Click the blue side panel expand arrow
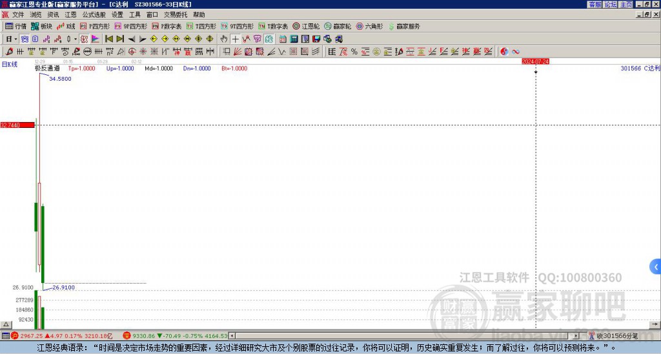Image resolution: width=661 pixels, height=354 pixels. (656, 267)
